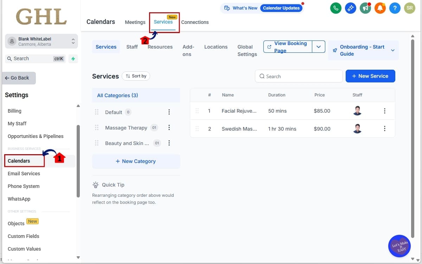Click the megaphone announcements icon
422x264 pixels.
tap(365, 8)
